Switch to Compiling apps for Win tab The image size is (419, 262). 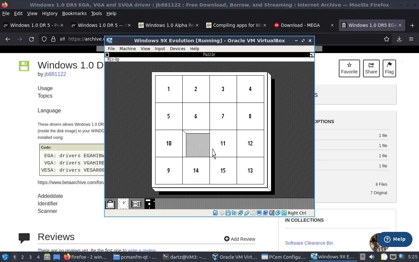237,25
